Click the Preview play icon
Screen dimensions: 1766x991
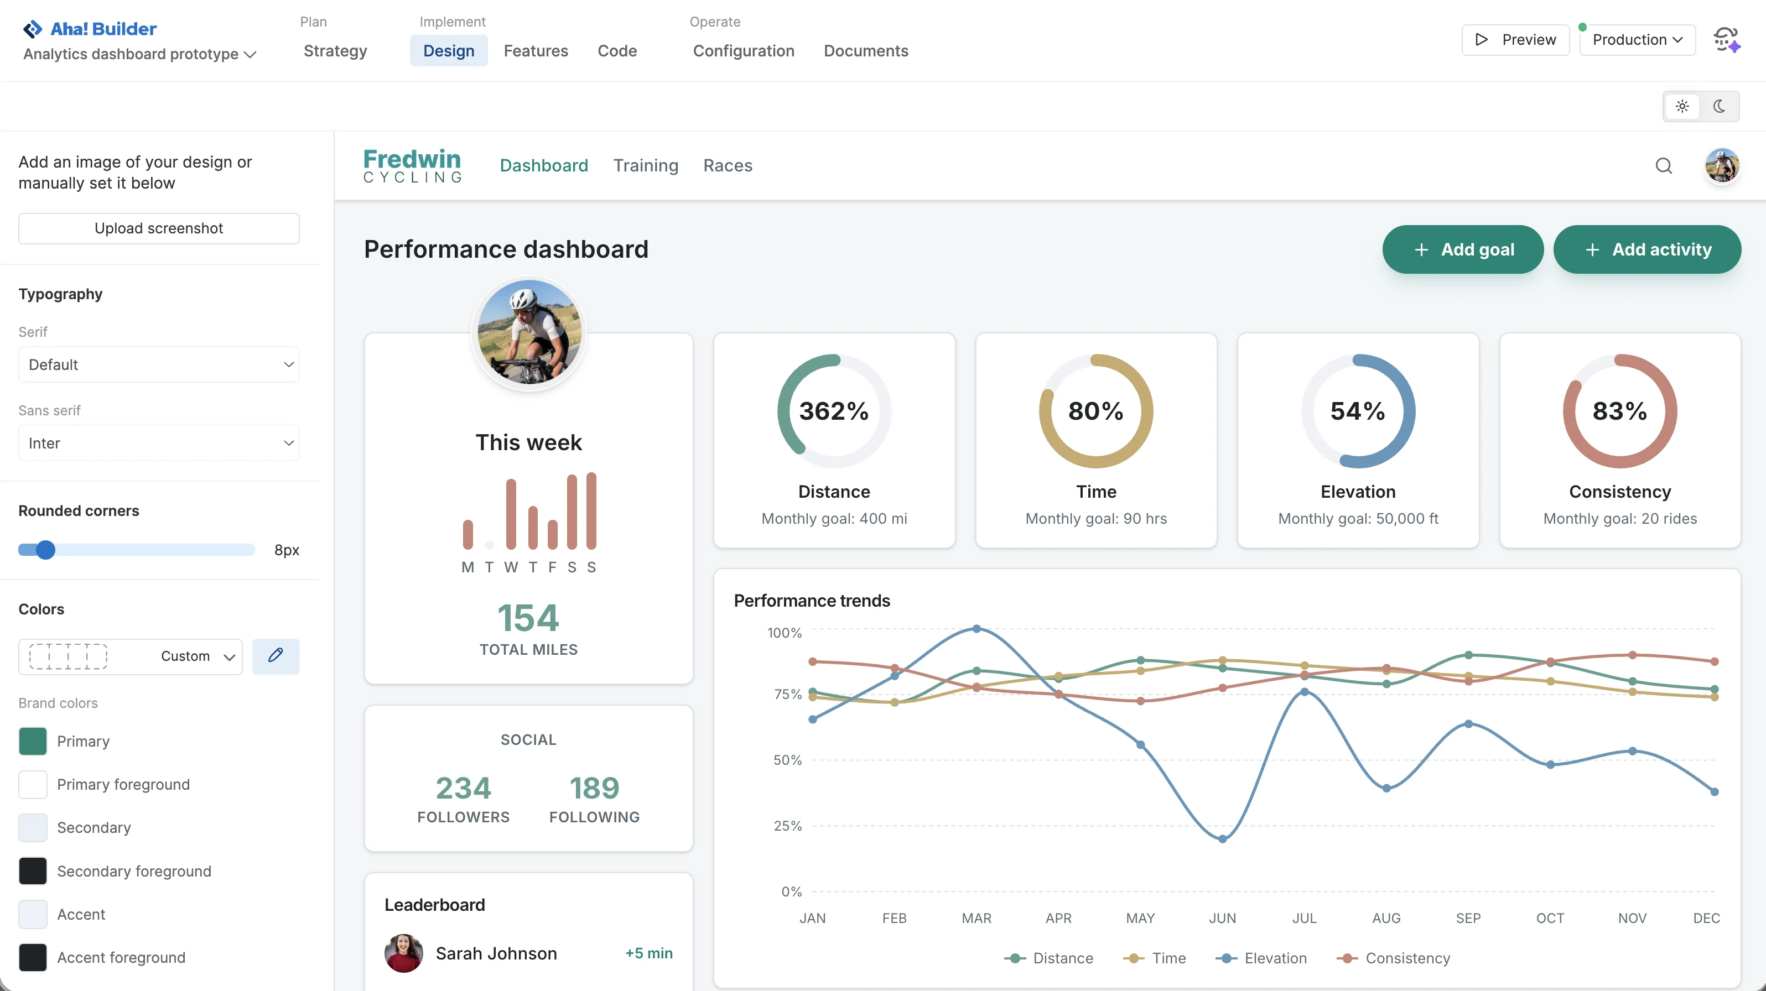point(1482,40)
